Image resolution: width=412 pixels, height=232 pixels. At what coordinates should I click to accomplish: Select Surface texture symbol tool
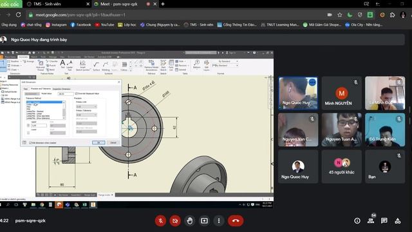96,66
